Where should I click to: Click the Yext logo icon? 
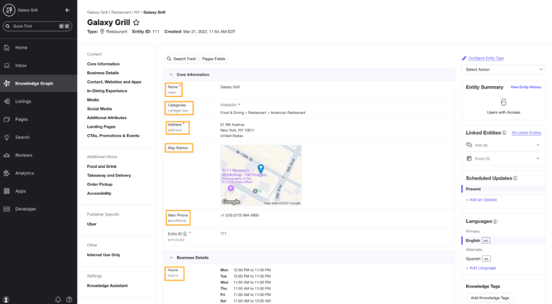pos(9,10)
